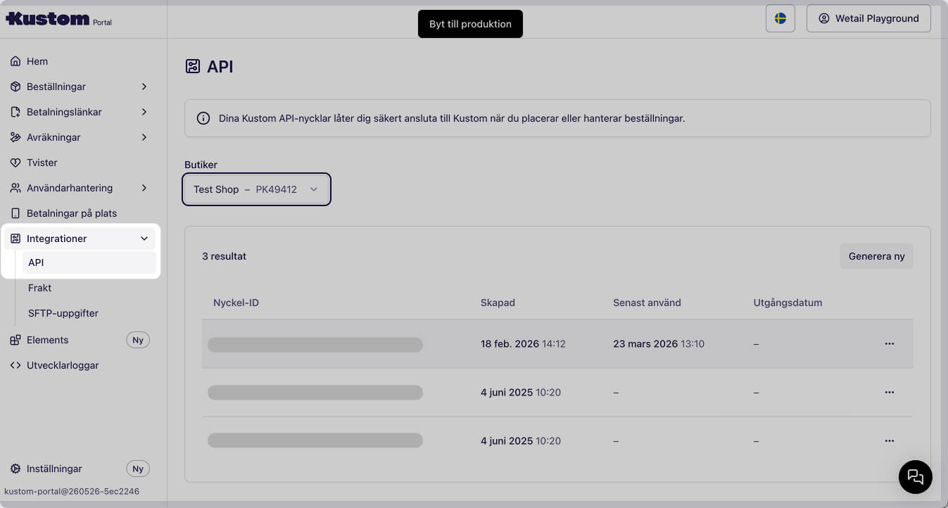Click the Ny badge next to Elements

(x=138, y=340)
